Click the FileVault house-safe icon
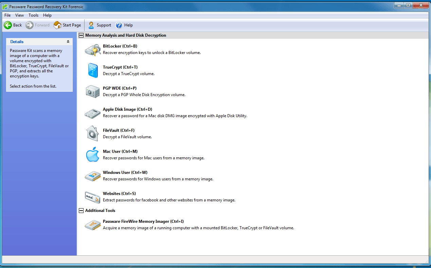The height and width of the screenshot is (268, 431). [x=93, y=133]
